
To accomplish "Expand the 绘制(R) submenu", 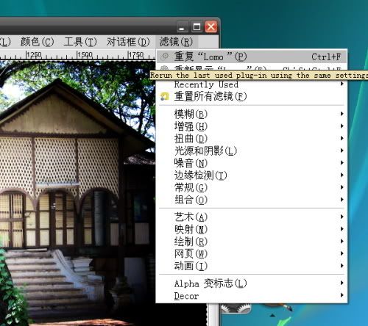I will [252, 242].
